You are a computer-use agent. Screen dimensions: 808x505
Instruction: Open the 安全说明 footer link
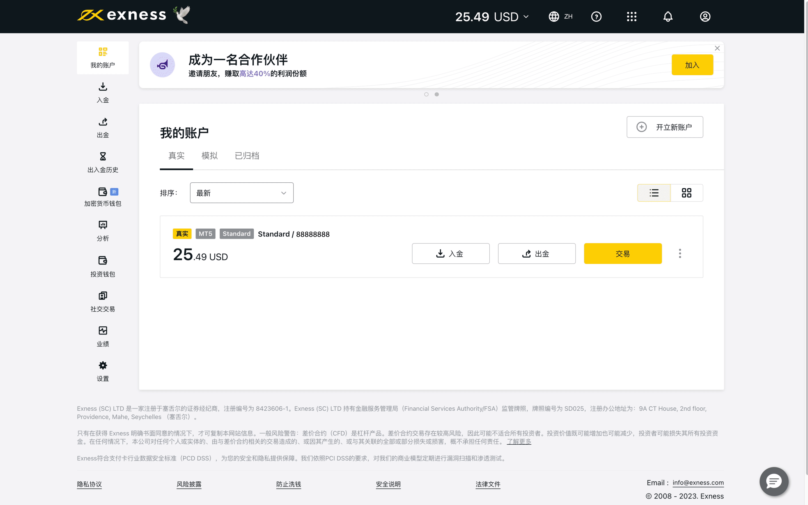click(x=388, y=484)
